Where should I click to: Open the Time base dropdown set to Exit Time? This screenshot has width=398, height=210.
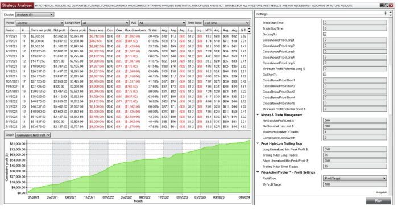pyautogui.click(x=226, y=23)
